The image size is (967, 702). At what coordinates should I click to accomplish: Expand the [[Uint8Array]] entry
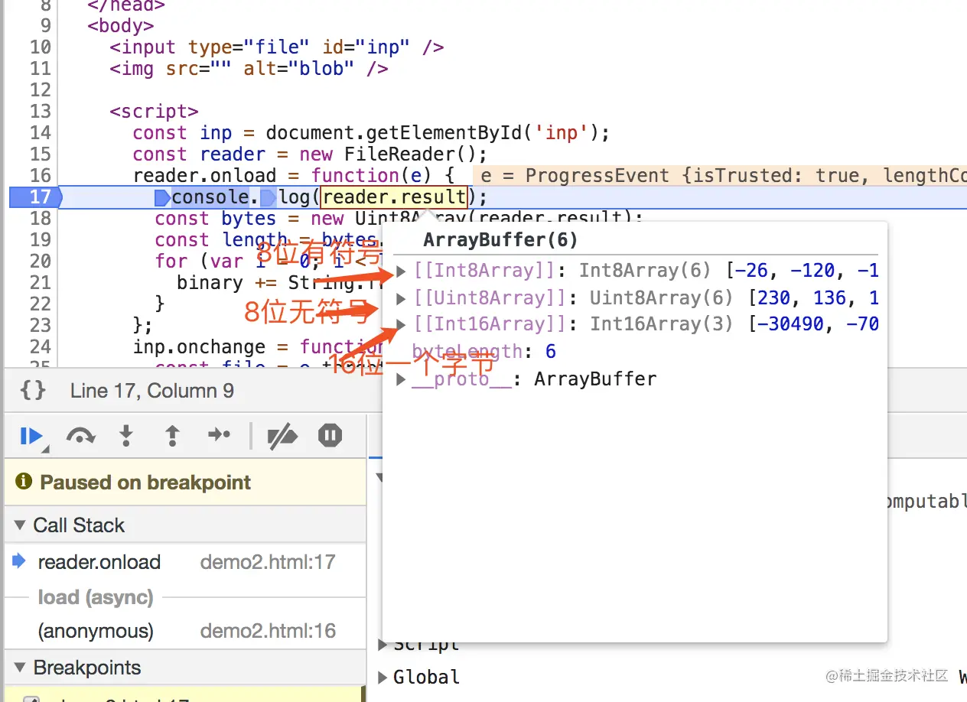[402, 297]
